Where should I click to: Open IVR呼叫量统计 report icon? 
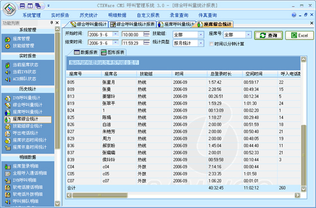pyautogui.click(x=8, y=98)
